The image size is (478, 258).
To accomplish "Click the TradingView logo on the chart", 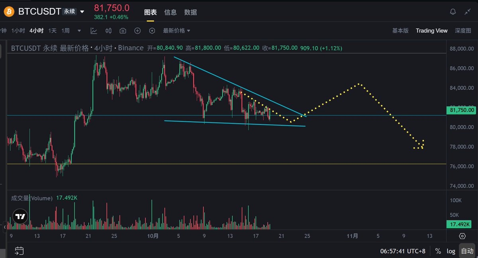I will [x=20, y=217].
